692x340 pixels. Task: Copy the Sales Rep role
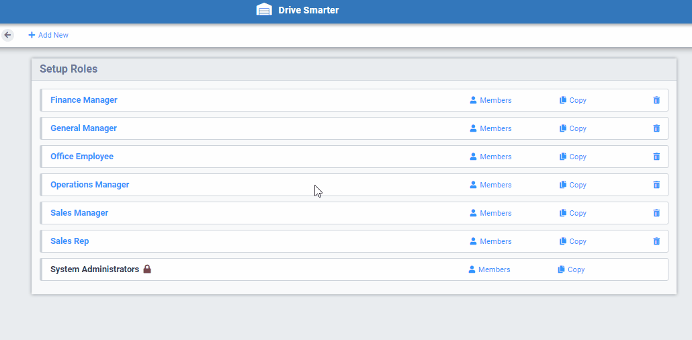(x=573, y=241)
